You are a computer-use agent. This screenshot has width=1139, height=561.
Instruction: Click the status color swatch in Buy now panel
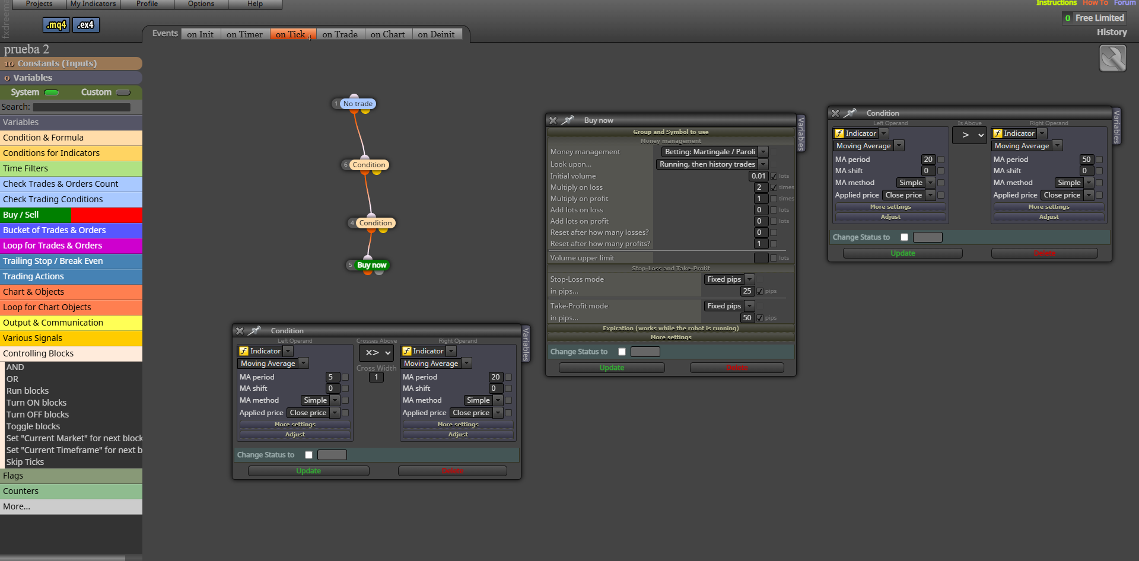(645, 352)
